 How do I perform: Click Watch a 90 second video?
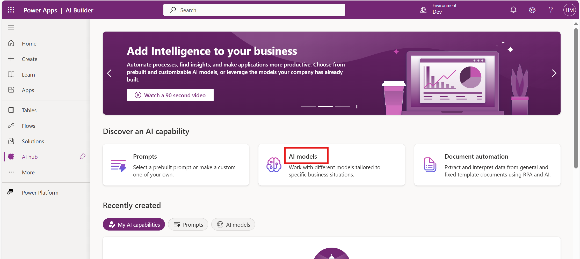point(170,95)
